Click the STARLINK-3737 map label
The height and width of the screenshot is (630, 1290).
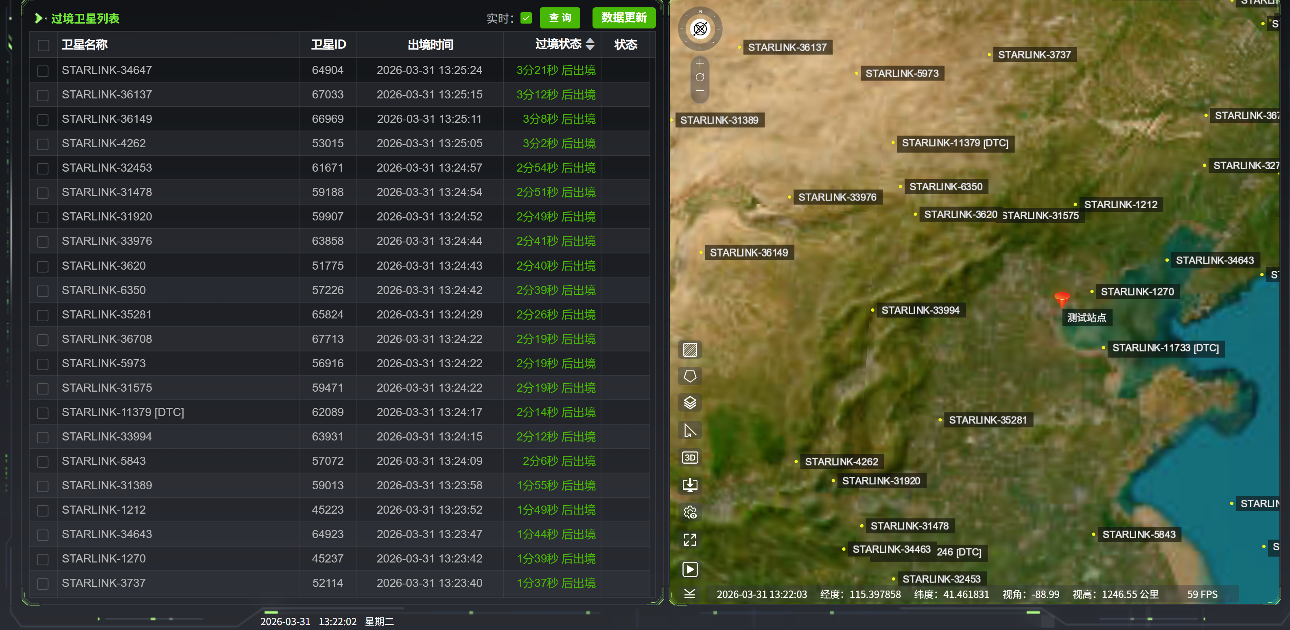coord(1034,54)
